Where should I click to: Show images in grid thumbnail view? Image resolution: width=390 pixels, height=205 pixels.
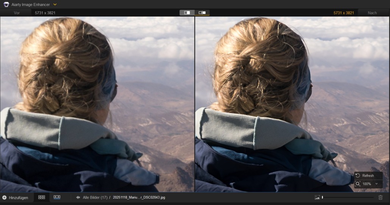[x=42, y=197]
